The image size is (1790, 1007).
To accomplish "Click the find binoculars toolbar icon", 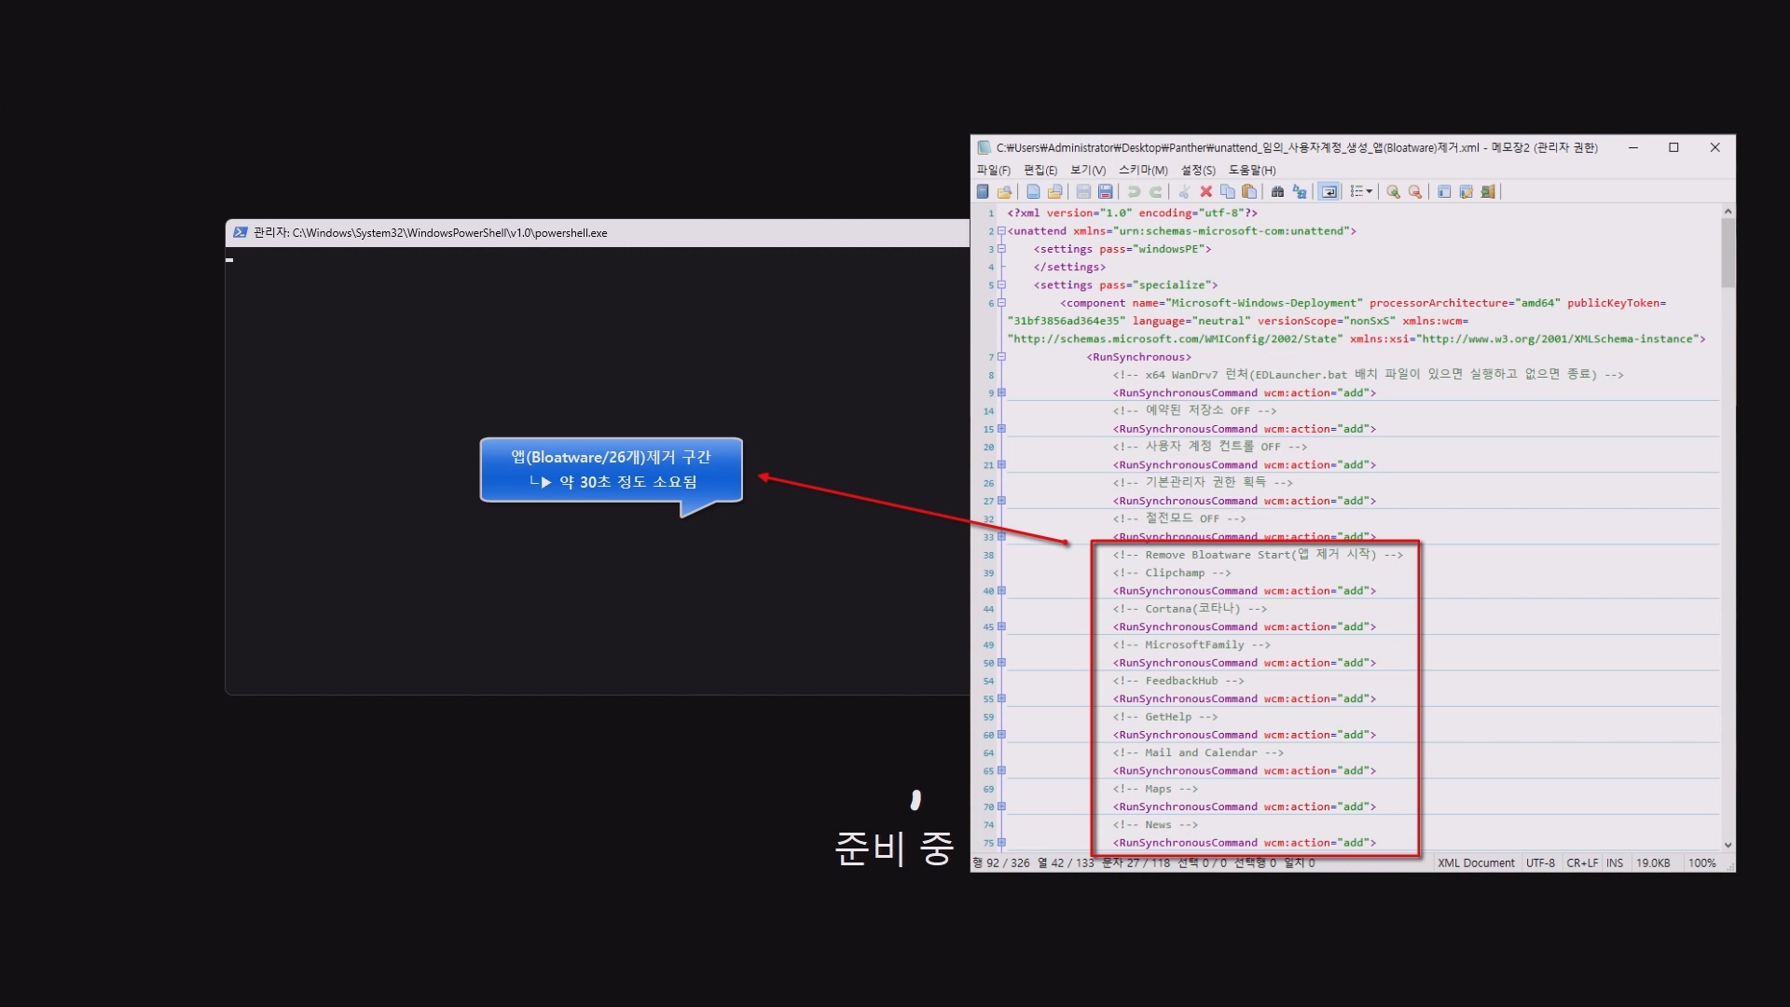I will click(x=1277, y=191).
